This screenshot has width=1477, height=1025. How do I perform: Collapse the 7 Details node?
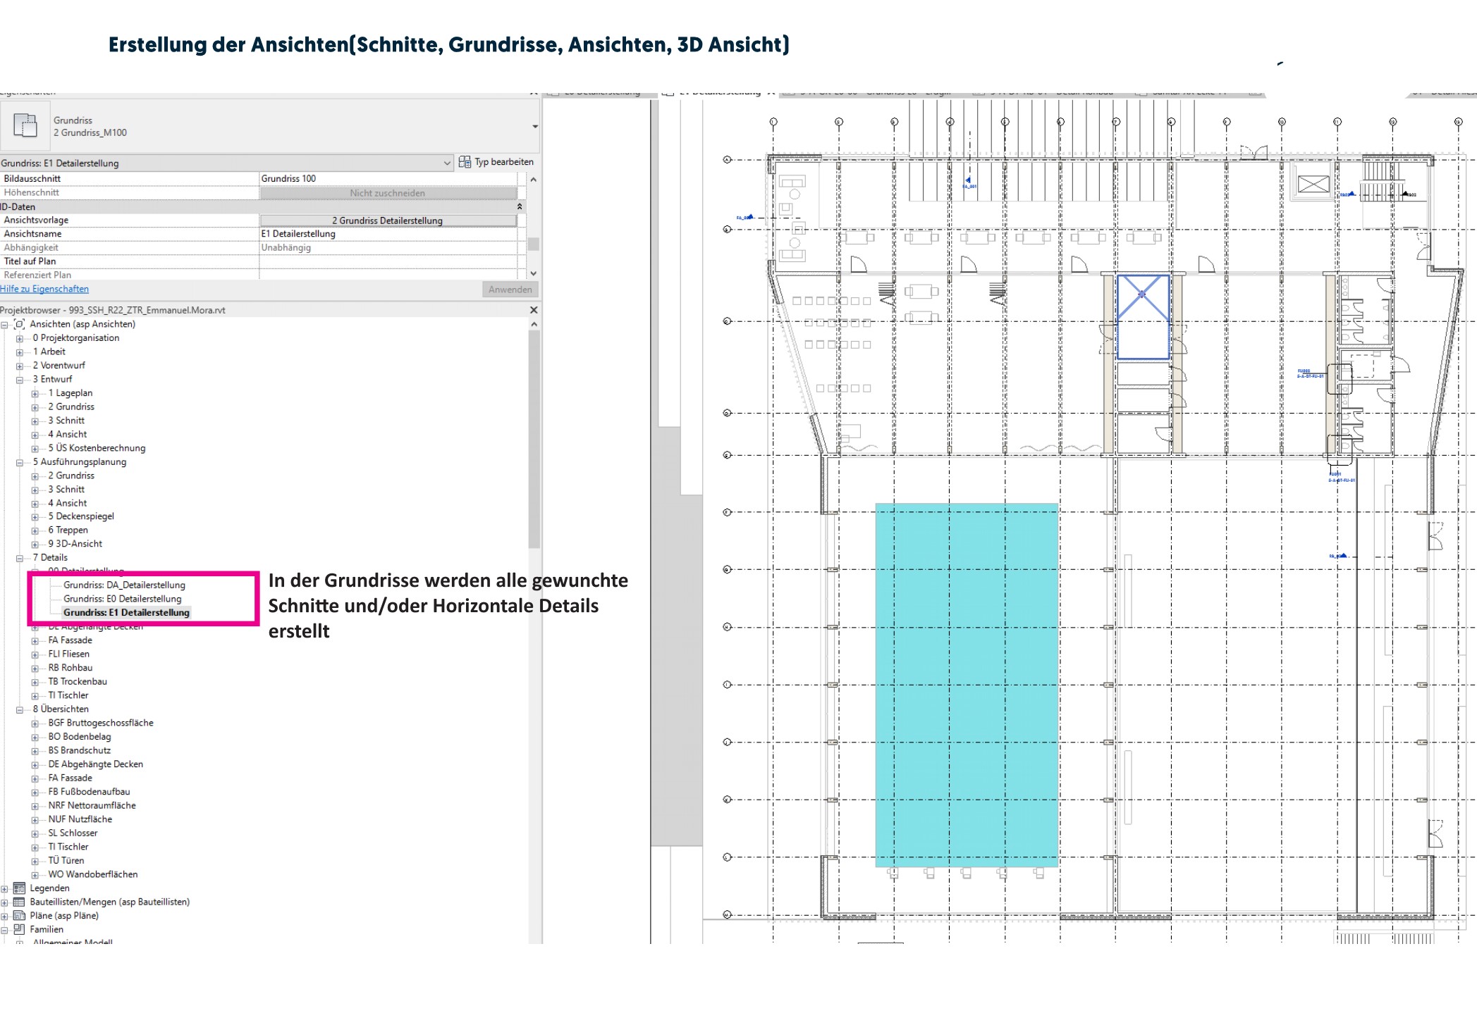(x=20, y=558)
